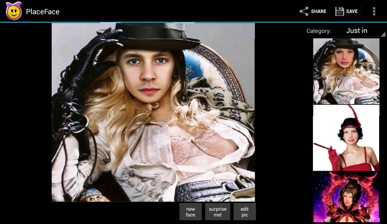The width and height of the screenshot is (387, 224).
Task: Tap the main face-swapped picture
Action: point(153,112)
